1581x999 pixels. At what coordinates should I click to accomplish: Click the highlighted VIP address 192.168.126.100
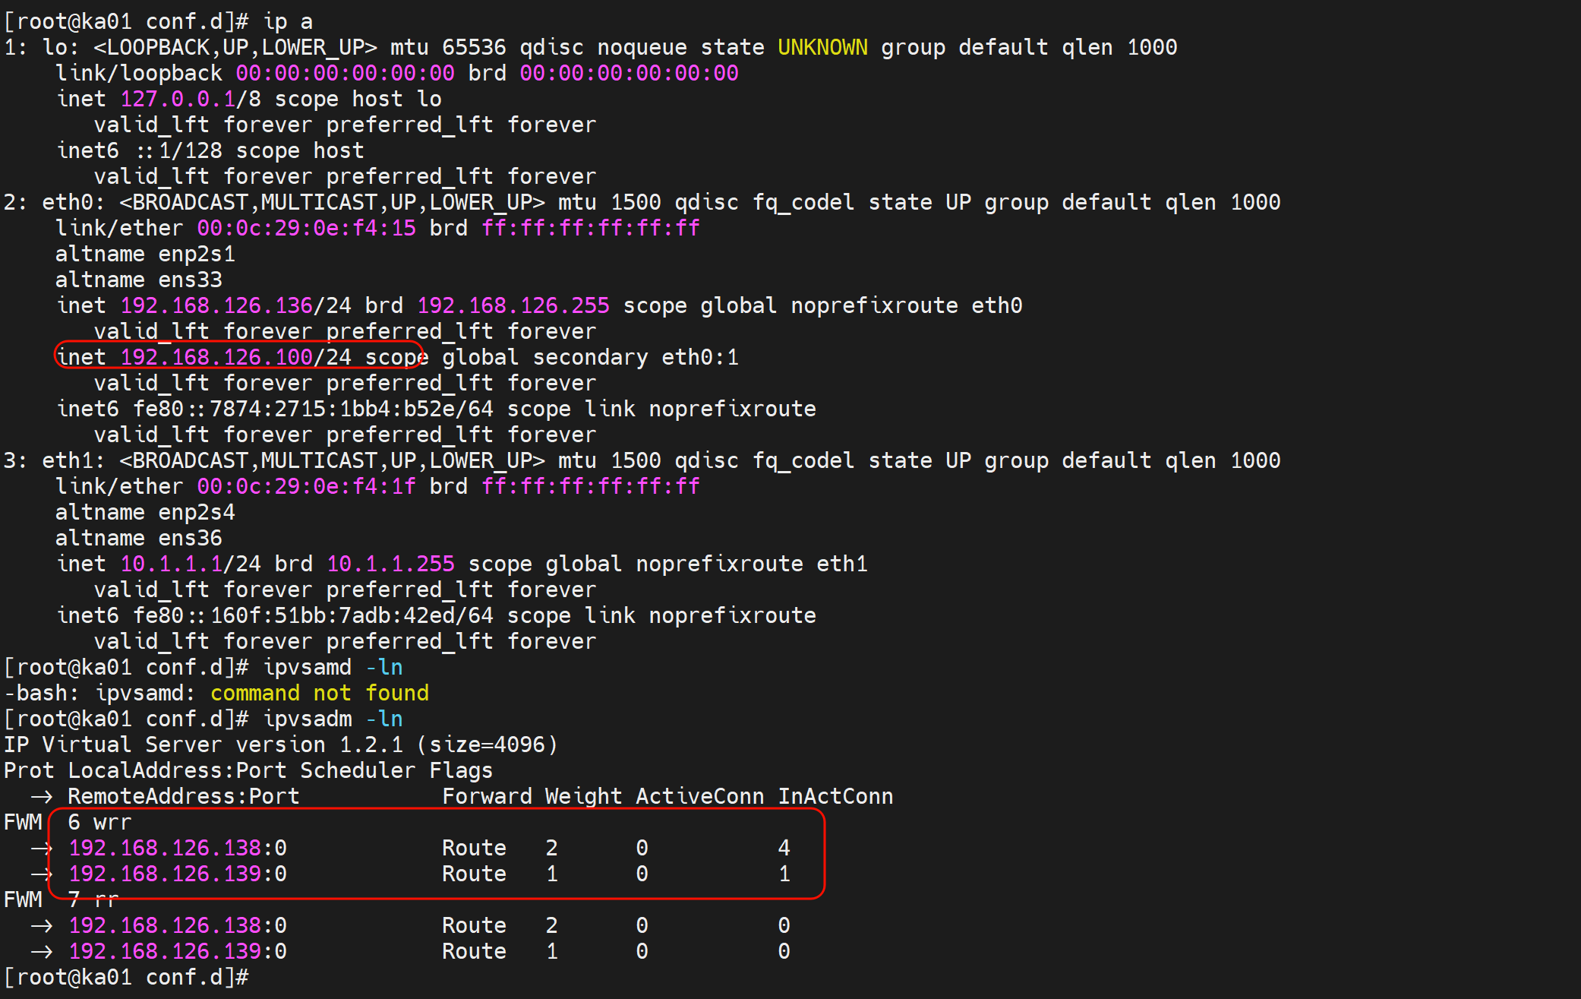216,357
